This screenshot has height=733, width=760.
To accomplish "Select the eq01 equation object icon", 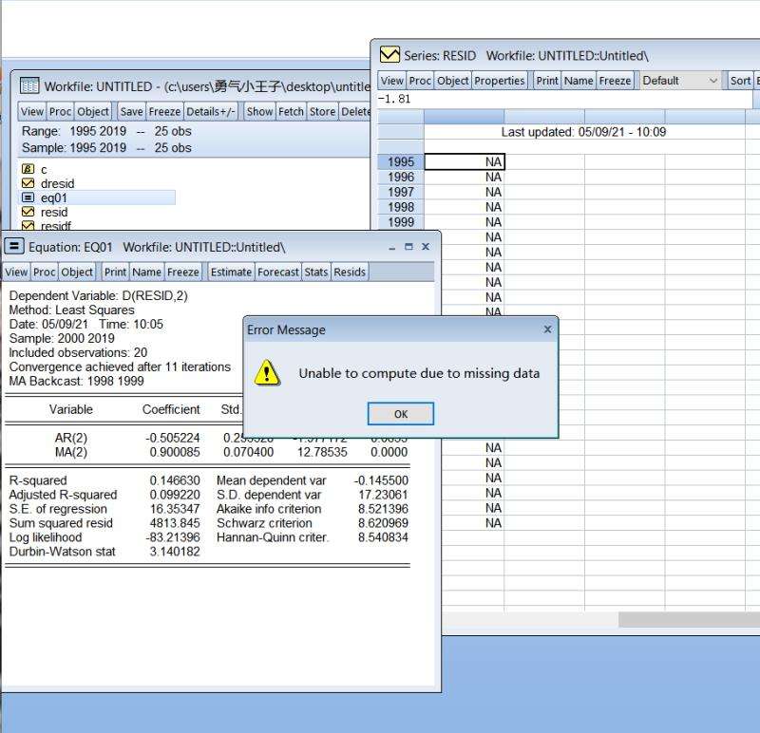I will (28, 197).
